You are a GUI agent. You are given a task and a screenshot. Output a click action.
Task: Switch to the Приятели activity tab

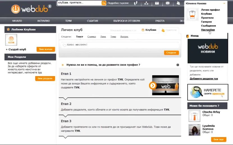[169, 30]
